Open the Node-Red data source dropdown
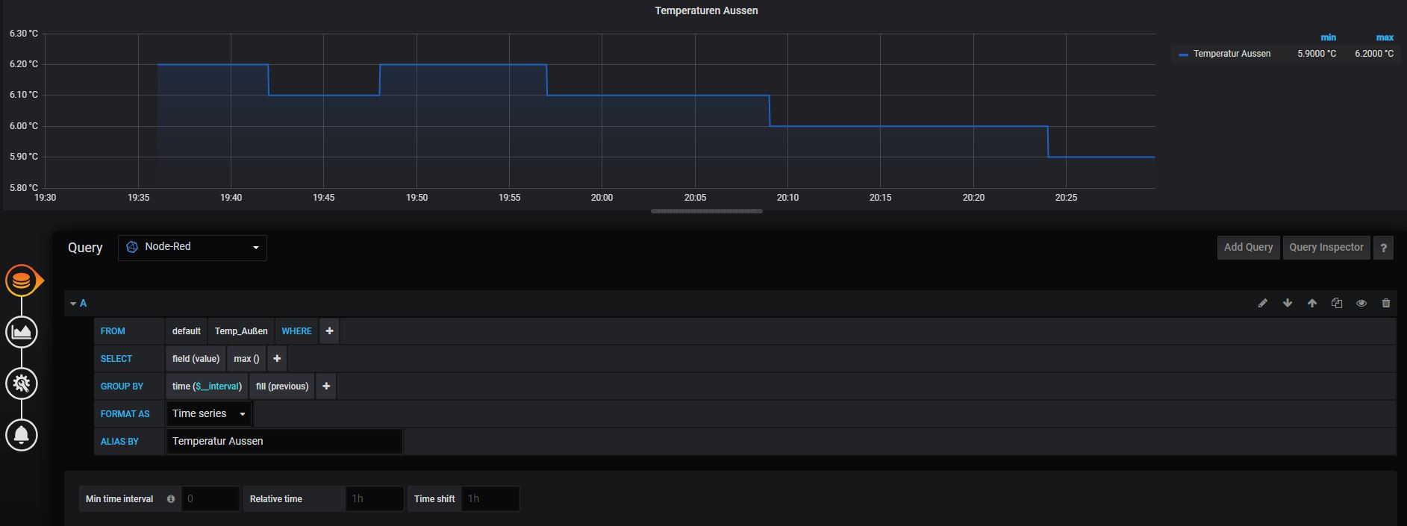Image resolution: width=1407 pixels, height=526 pixels. click(x=193, y=247)
